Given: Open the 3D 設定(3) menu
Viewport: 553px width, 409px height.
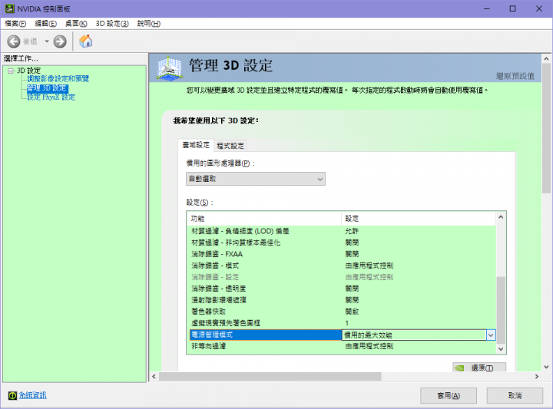Looking at the screenshot, I should (x=112, y=24).
